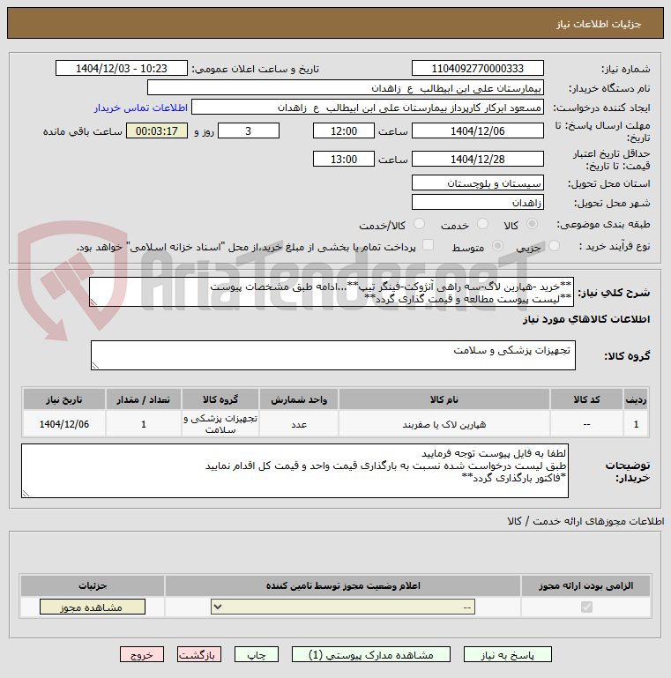
Task: Click the اطلاعات کالاهای مورد نیاز heading
Action: coord(585,319)
